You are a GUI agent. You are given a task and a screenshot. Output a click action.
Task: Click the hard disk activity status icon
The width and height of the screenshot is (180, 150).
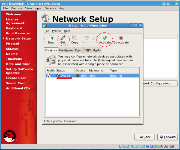click(121, 146)
